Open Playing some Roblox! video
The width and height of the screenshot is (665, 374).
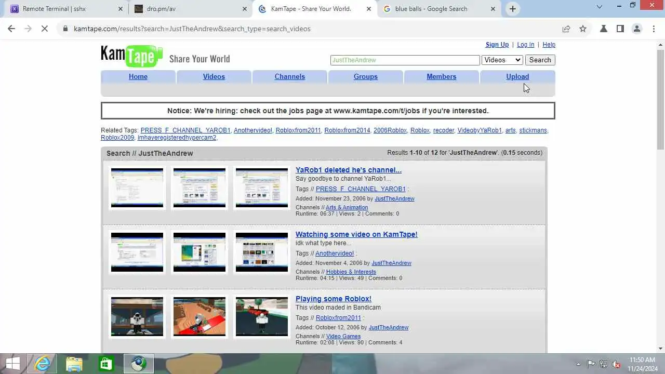334,299
